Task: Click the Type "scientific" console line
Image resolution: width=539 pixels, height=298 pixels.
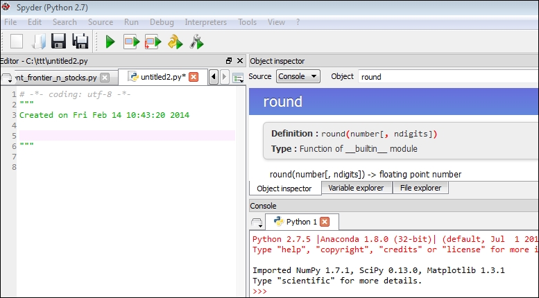Action: (x=337, y=281)
